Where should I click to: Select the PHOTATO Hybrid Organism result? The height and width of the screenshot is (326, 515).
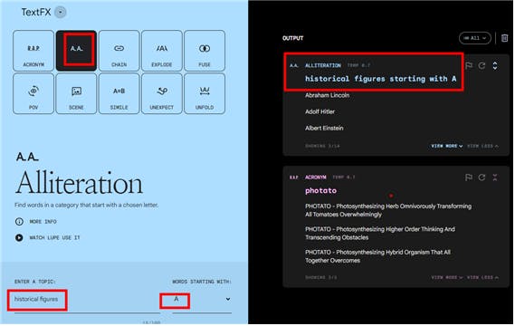click(377, 256)
